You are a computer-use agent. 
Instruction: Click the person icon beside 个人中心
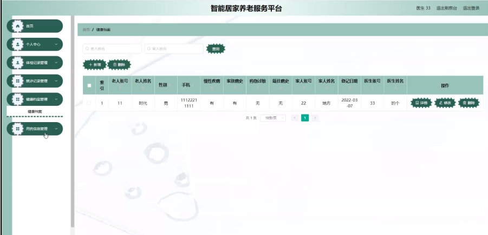[x=18, y=44]
